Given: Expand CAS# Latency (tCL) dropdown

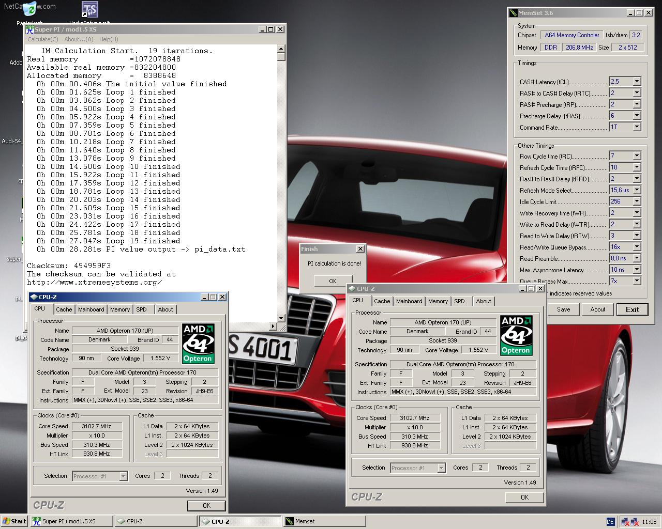Looking at the screenshot, I should (x=637, y=82).
